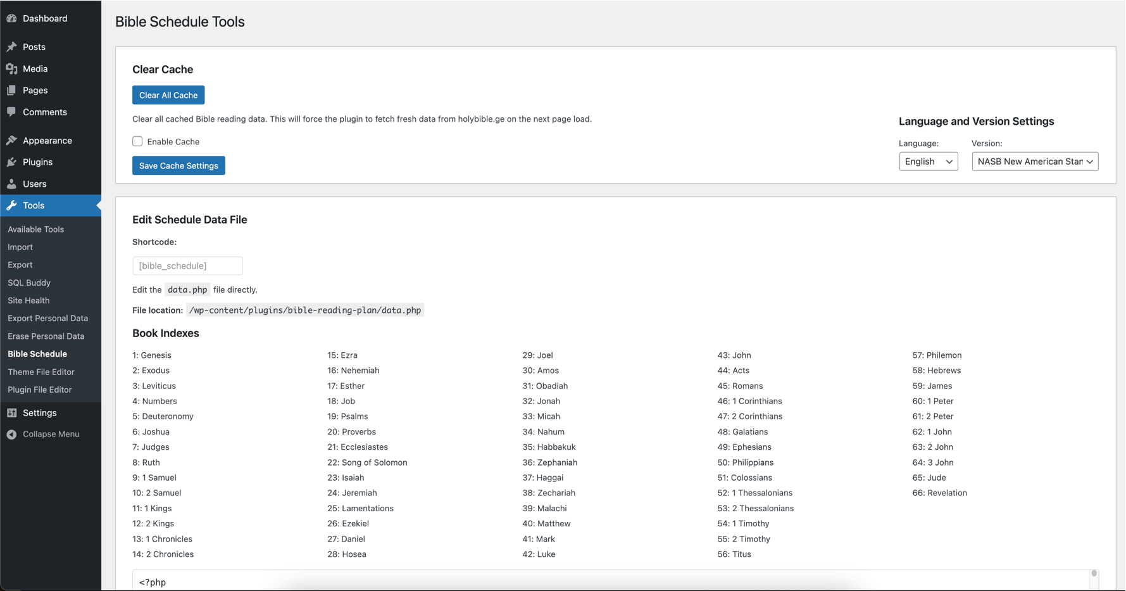Click the '66: Revelation' book index
This screenshot has height=591, width=1126.
pos(939,493)
